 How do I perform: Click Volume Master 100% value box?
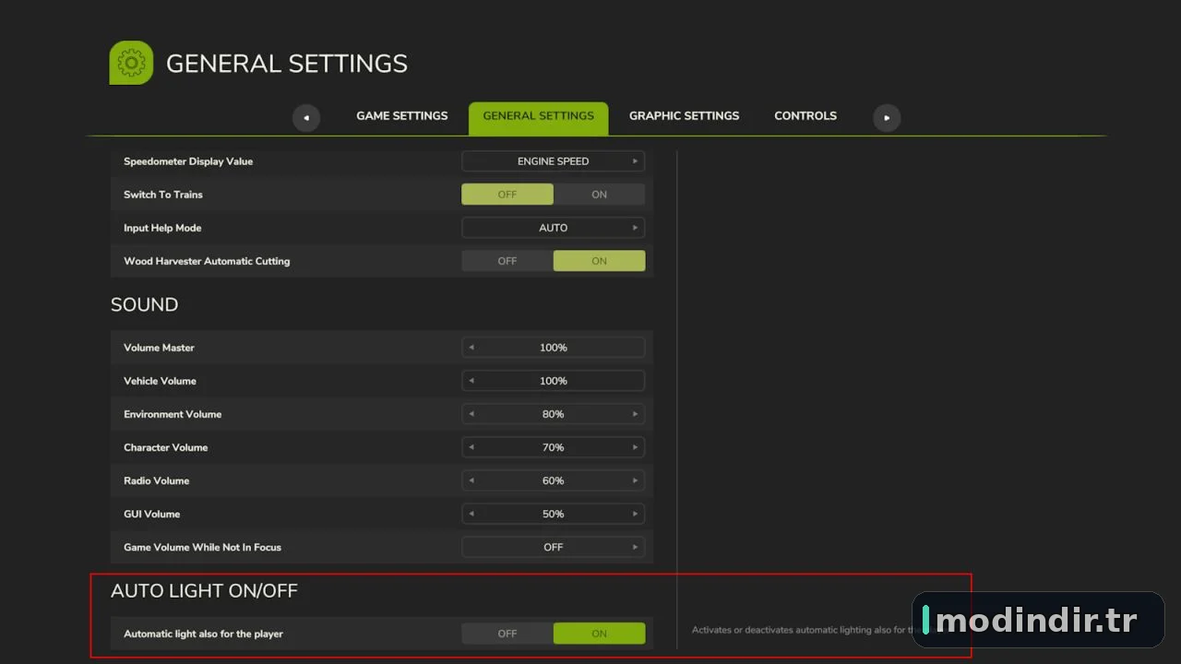[x=554, y=348]
